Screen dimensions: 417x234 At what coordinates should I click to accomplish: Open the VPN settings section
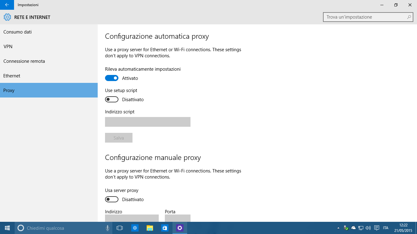[x=49, y=47]
